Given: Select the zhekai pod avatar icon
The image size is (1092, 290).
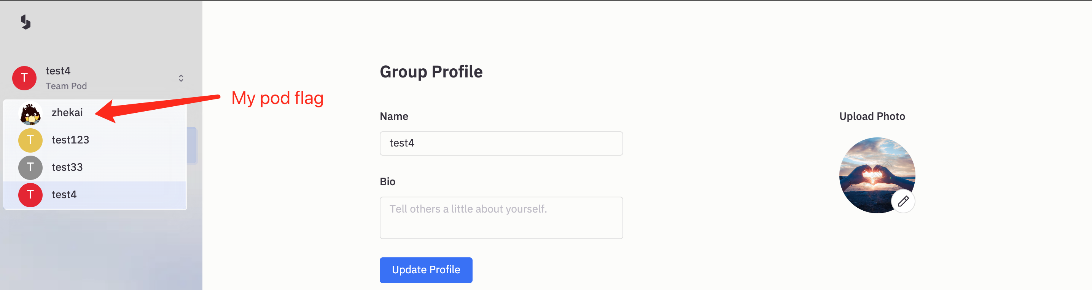Looking at the screenshot, I should point(30,112).
